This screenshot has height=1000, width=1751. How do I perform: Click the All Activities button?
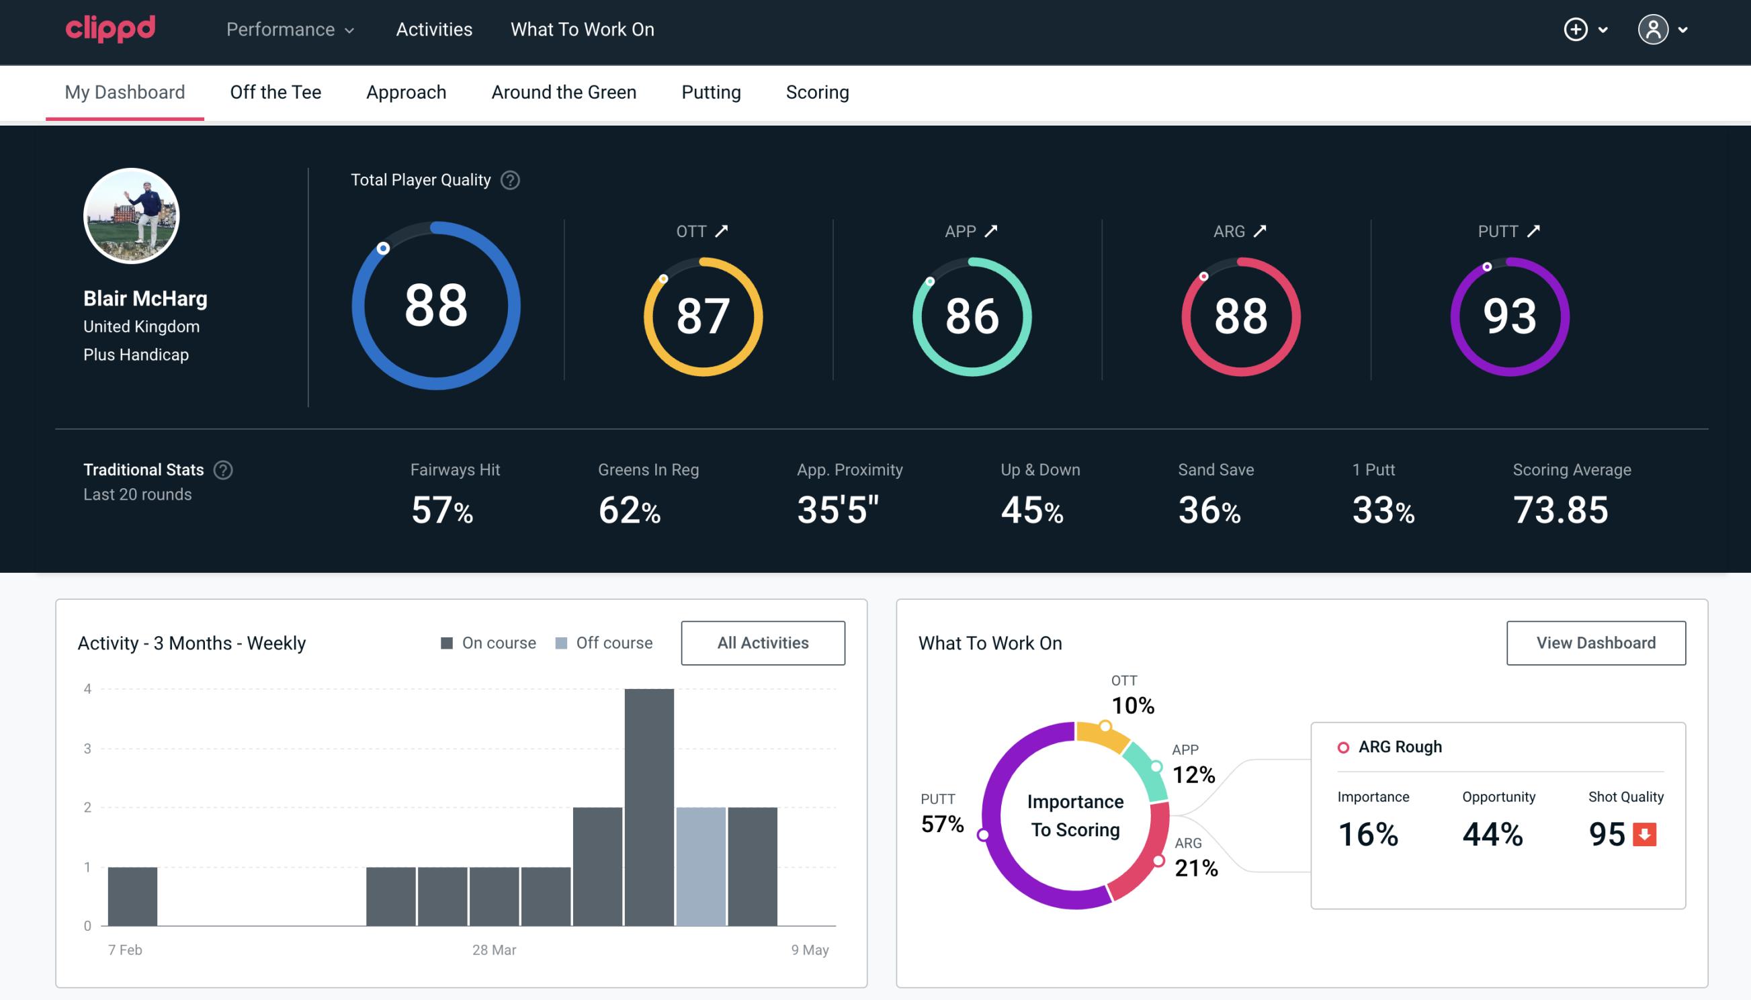(x=763, y=642)
